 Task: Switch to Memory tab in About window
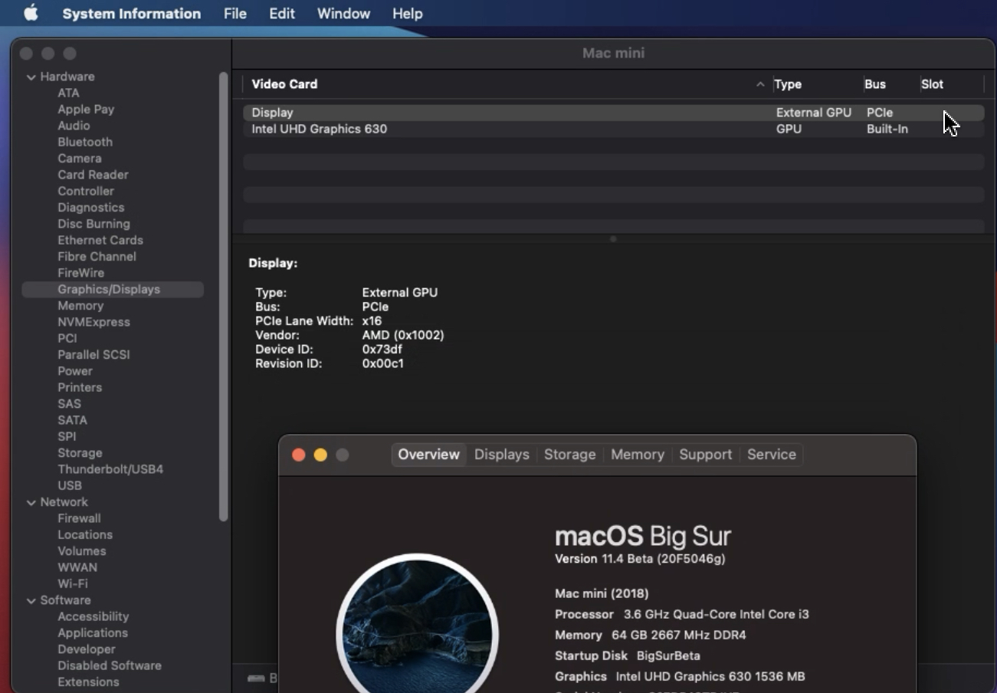638,455
